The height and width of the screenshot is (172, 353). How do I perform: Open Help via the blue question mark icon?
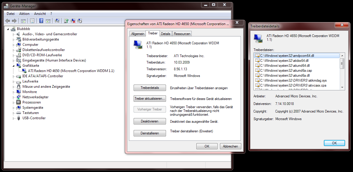point(41,21)
